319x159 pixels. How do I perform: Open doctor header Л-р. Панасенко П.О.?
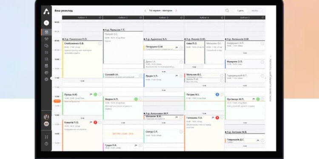click(x=75, y=39)
